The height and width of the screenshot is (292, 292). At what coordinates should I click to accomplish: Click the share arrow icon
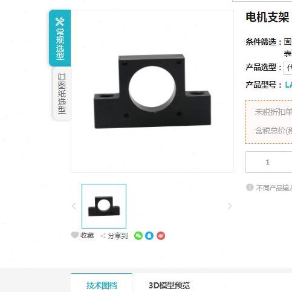(x=103, y=236)
